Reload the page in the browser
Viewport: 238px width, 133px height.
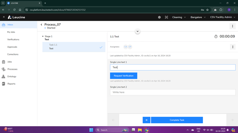[14, 10]
